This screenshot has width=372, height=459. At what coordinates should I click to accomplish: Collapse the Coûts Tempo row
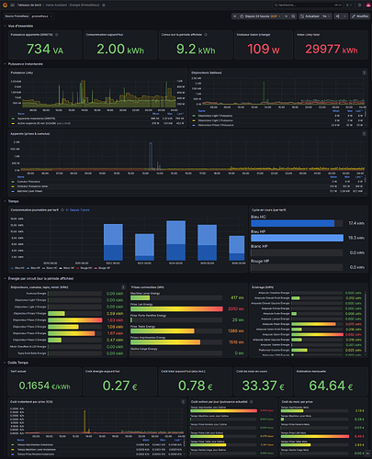point(5,363)
